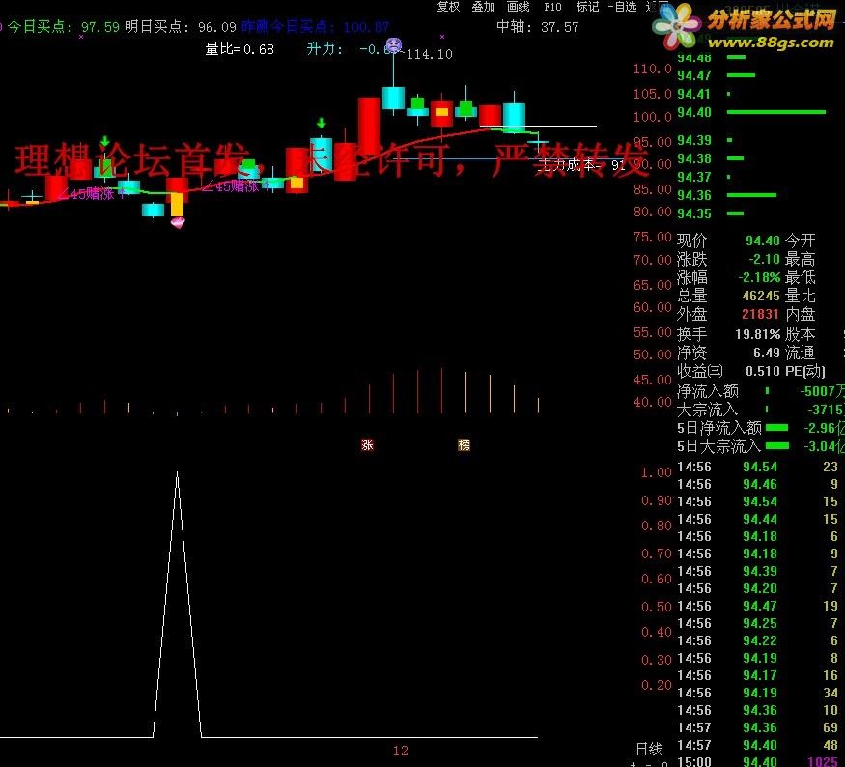Click the purple 1025 tick volume
Screen dimensions: 845x767
823,761
